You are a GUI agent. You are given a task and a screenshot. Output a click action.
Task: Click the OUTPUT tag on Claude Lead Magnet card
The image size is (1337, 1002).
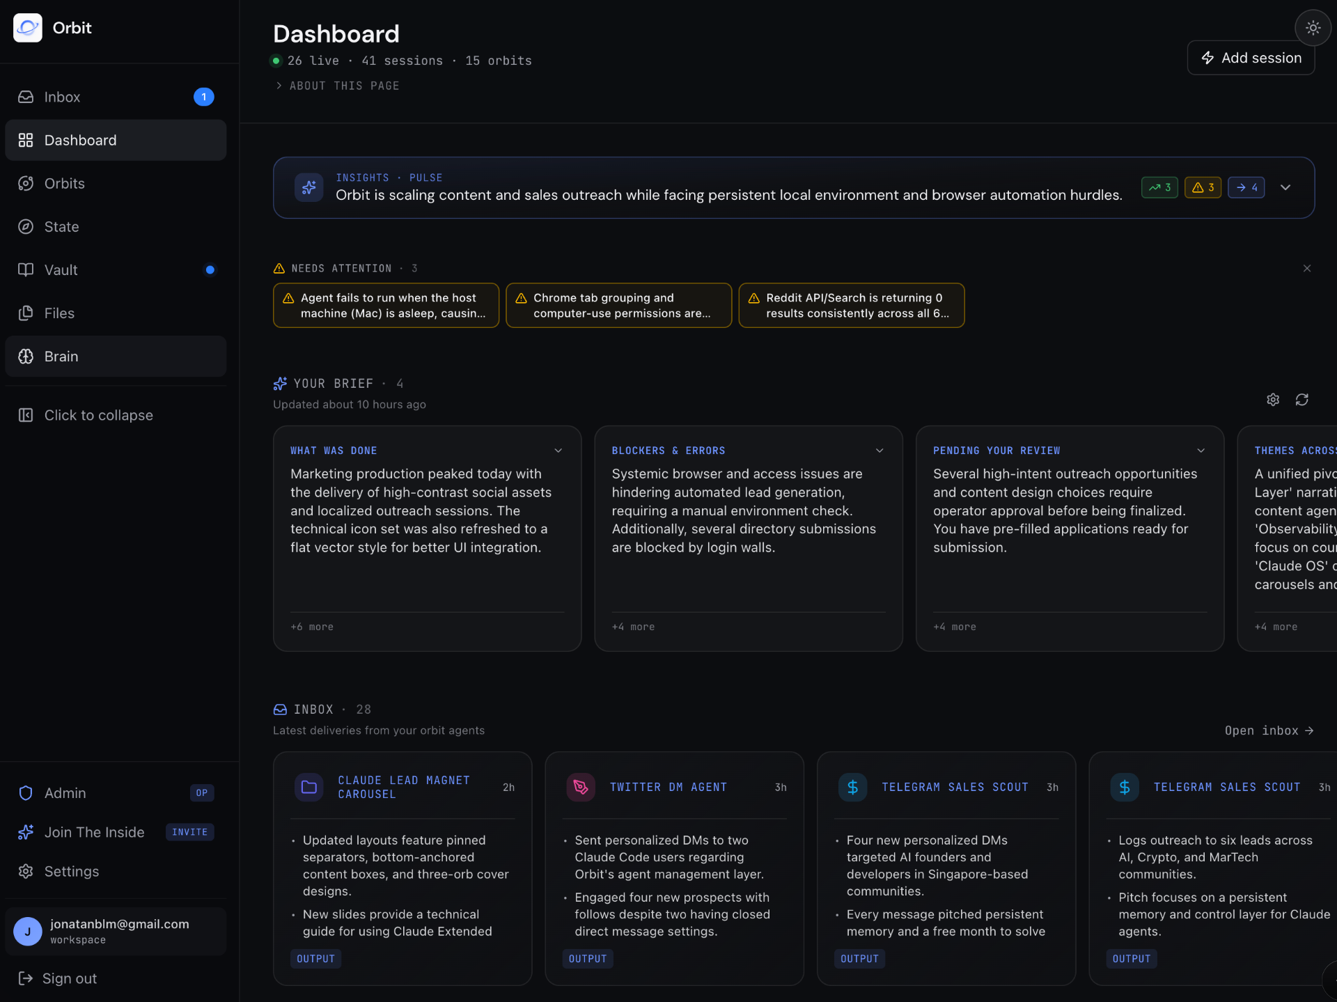click(315, 959)
